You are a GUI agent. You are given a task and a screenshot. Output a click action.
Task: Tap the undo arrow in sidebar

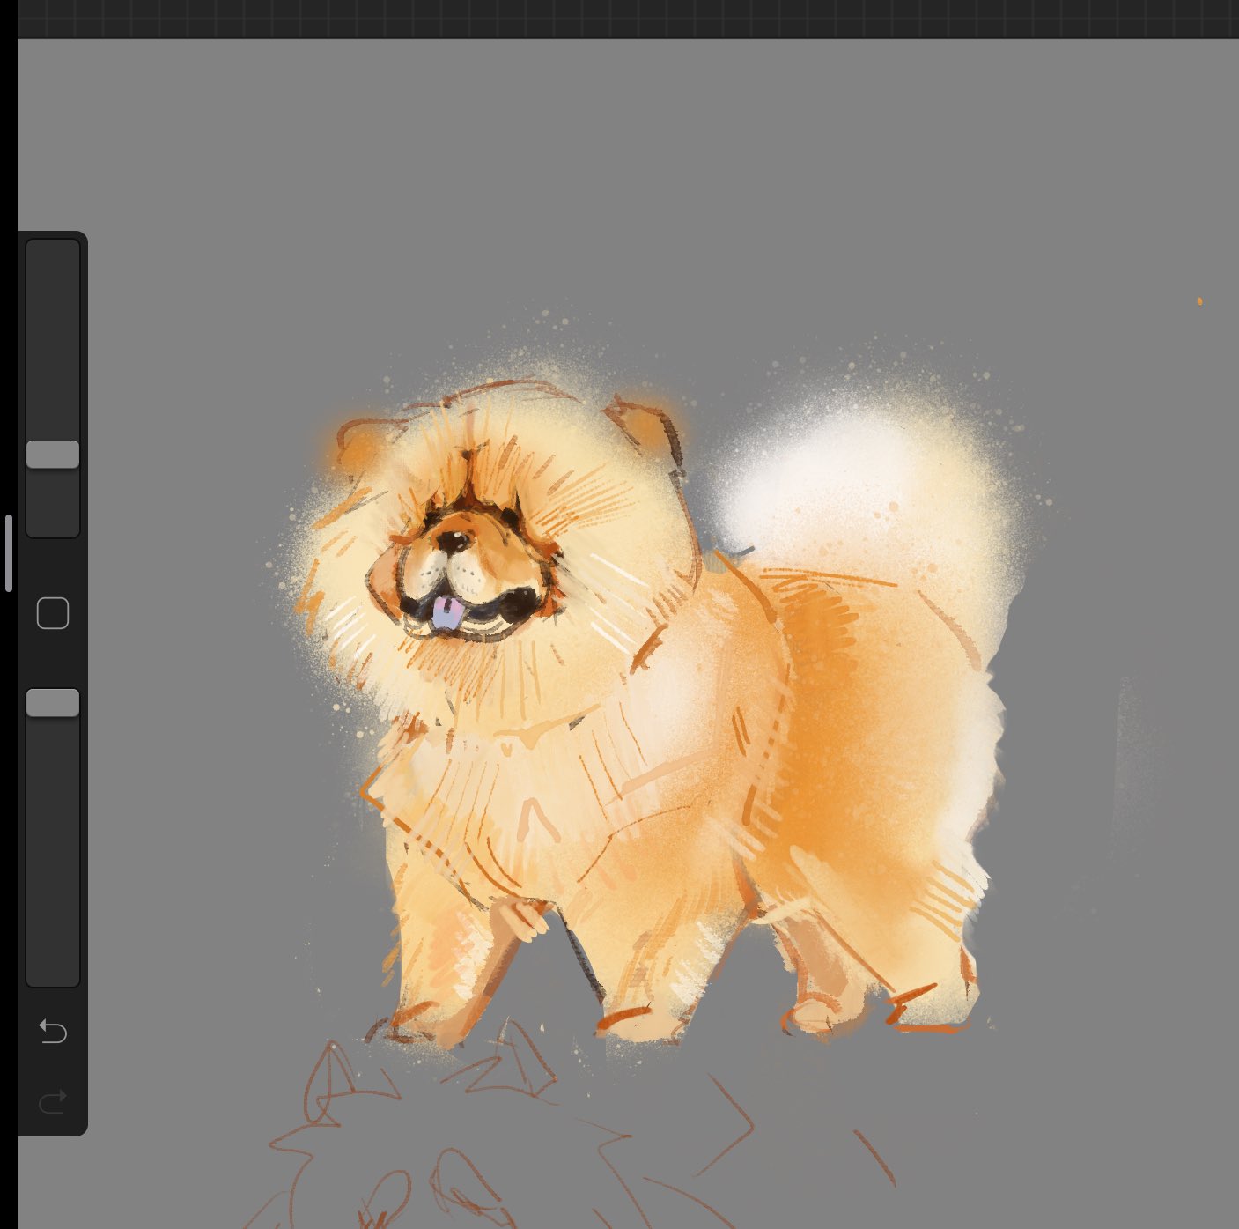(53, 1031)
